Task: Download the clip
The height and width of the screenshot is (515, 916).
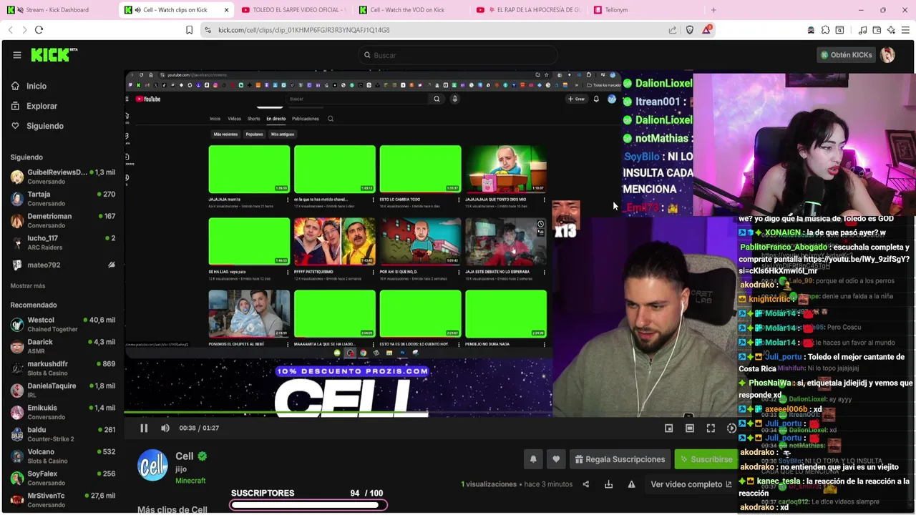Action: point(608,484)
